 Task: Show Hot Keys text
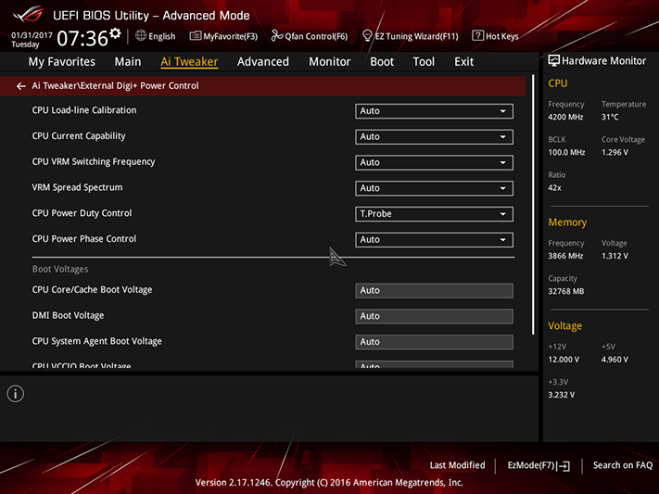point(501,36)
